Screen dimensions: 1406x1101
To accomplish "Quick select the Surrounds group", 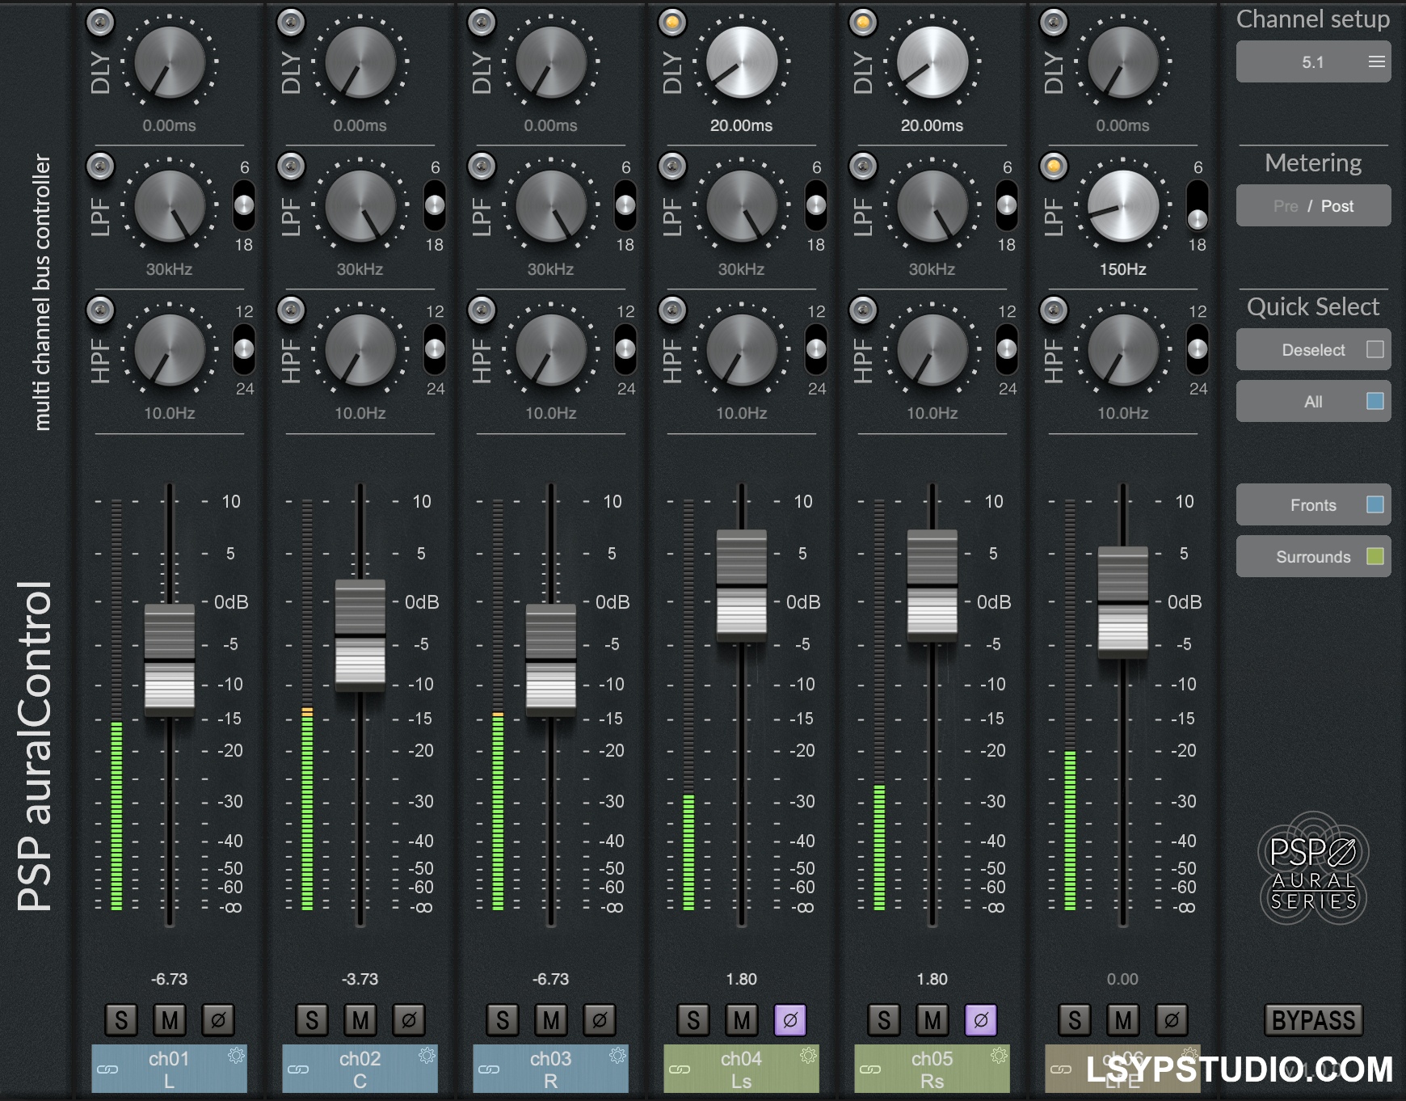I will [x=1313, y=557].
